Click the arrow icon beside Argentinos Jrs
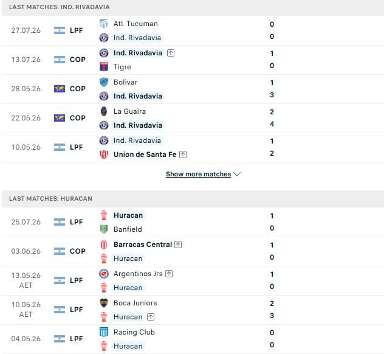 [x=169, y=274]
